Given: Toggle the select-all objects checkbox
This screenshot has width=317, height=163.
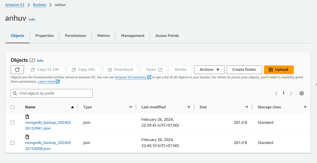Looking at the screenshot, I should click(13, 107).
